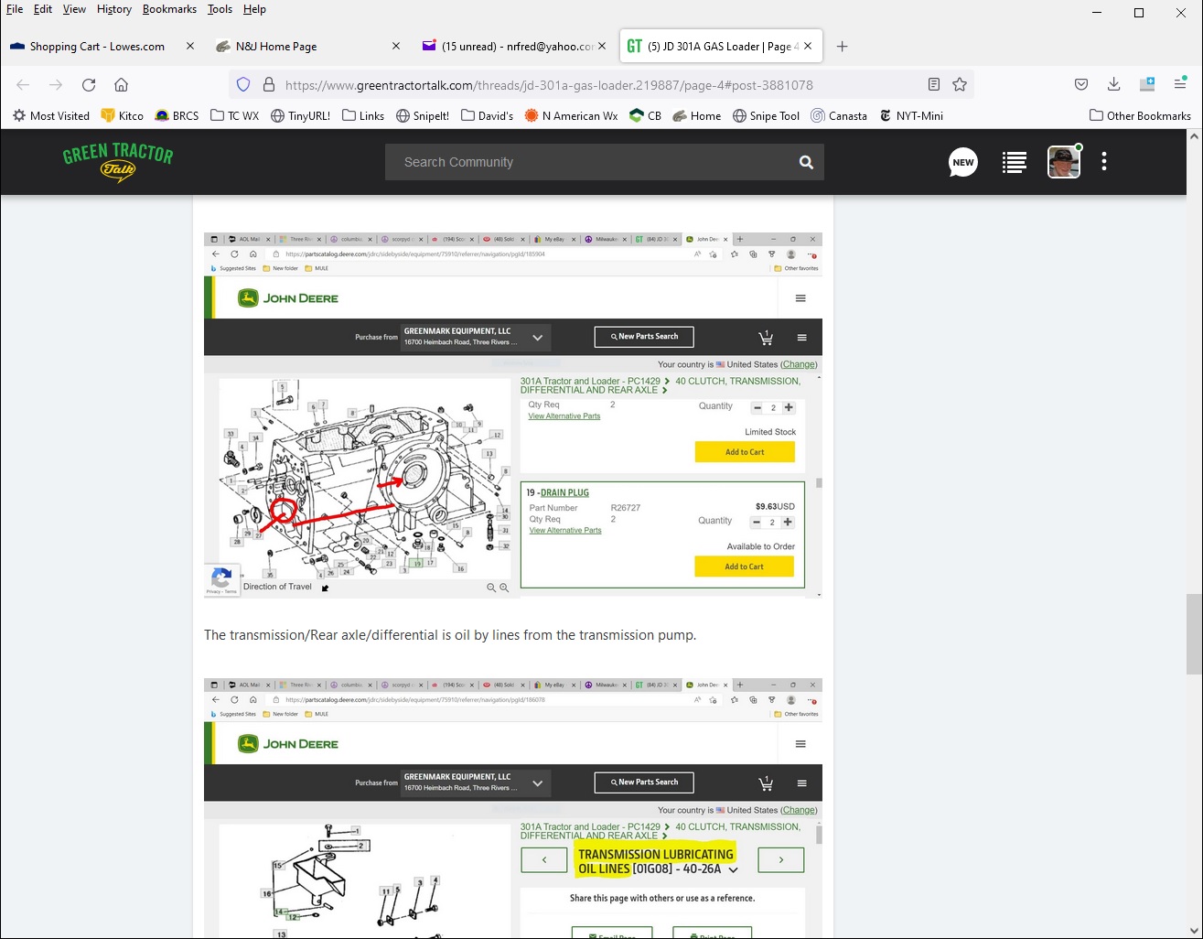1203x939 pixels.
Task: Expand David's bookmark folder
Action: (x=488, y=116)
